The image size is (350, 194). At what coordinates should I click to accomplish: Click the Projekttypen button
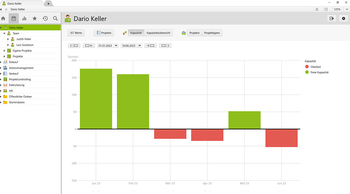point(212,33)
